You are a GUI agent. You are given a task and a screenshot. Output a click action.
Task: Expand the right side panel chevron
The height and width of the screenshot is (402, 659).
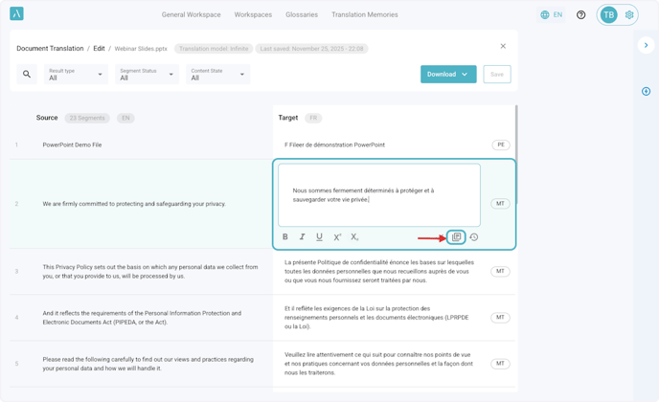click(x=647, y=45)
